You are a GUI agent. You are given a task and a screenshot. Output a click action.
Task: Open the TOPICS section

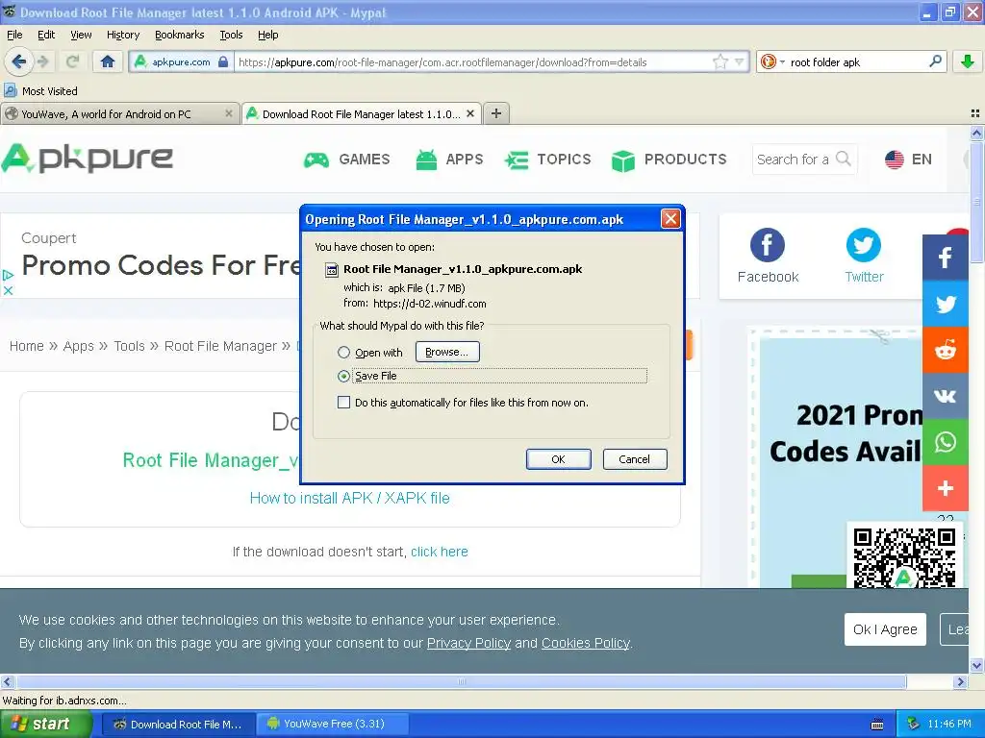547,160
